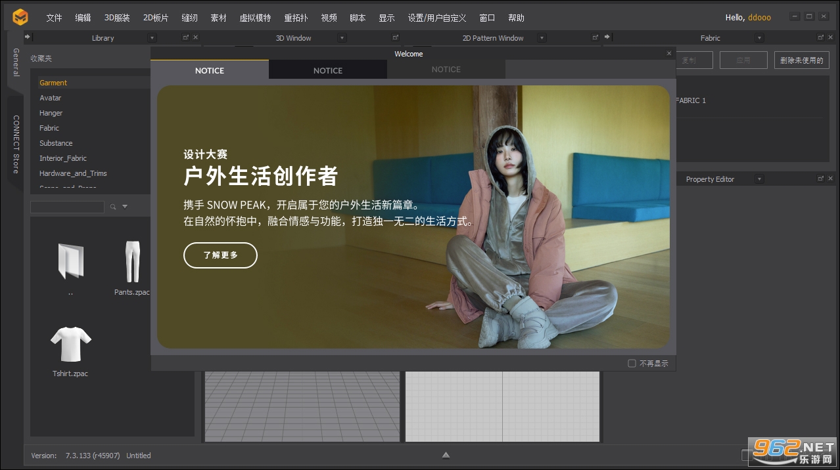Expand the library search filter arrow
This screenshot has width=840, height=470.
pyautogui.click(x=125, y=207)
